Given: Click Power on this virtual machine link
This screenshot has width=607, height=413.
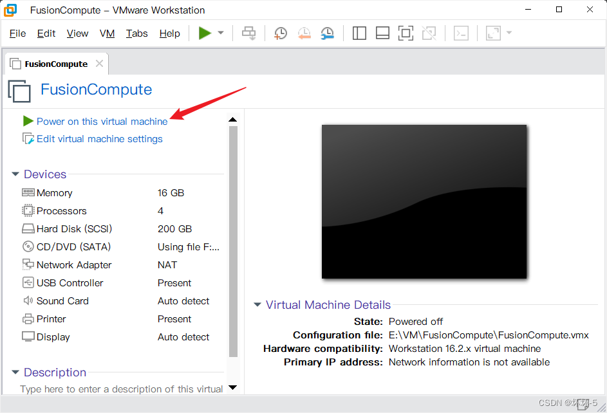Looking at the screenshot, I should [x=102, y=122].
